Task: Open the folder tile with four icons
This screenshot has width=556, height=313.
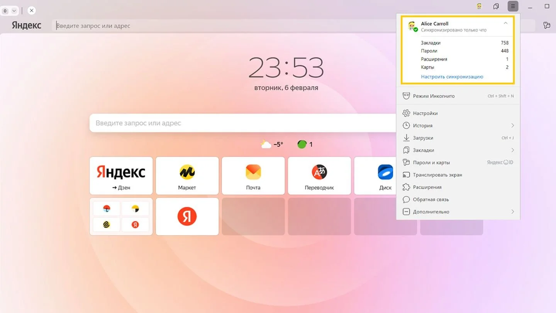Action: click(121, 216)
